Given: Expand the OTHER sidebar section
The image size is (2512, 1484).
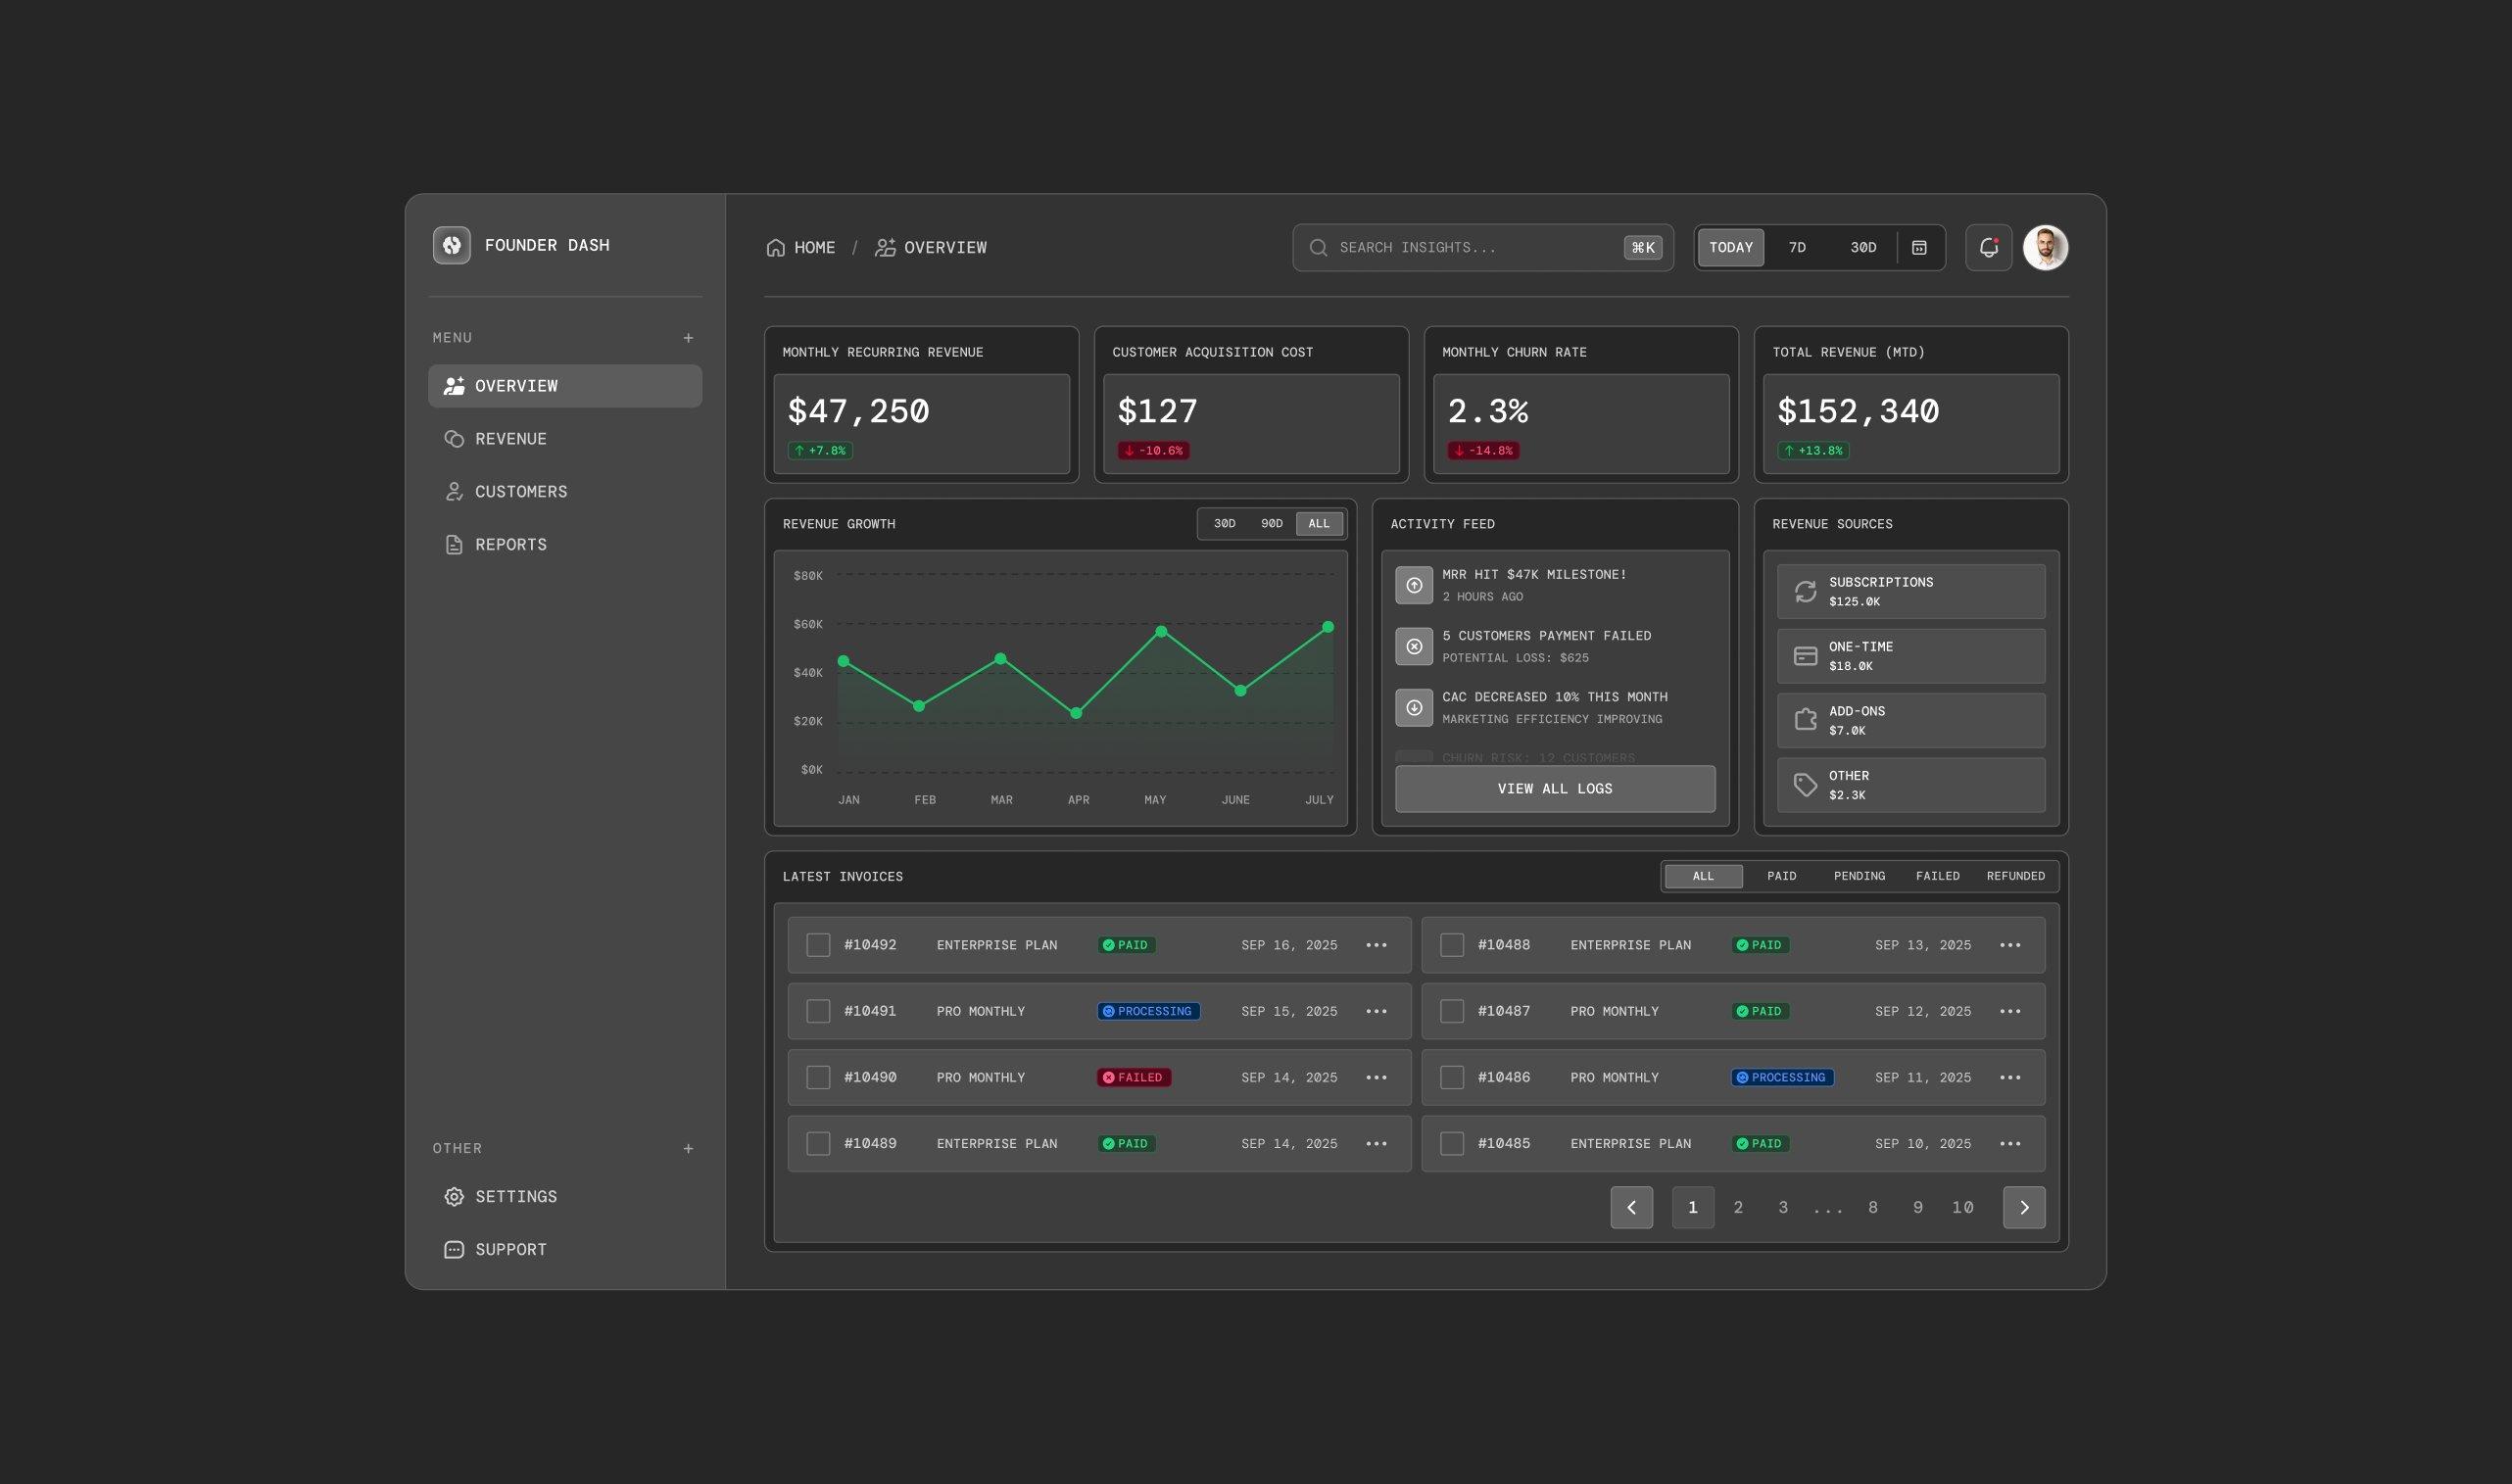Looking at the screenshot, I should 688,1148.
